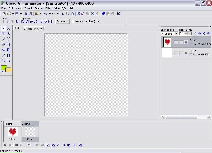The height and width of the screenshot is (153, 212).
Task: Click the green foreground color swatch
Action: [4, 68]
